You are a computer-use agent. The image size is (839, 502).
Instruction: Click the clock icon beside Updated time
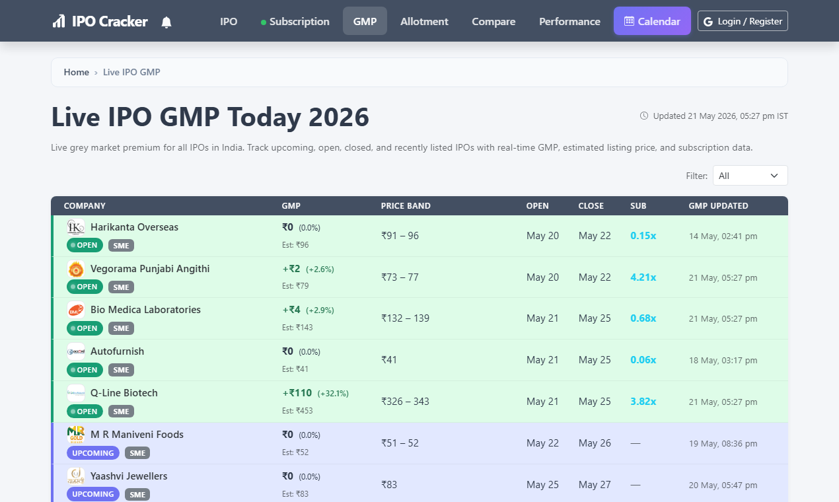pos(644,116)
